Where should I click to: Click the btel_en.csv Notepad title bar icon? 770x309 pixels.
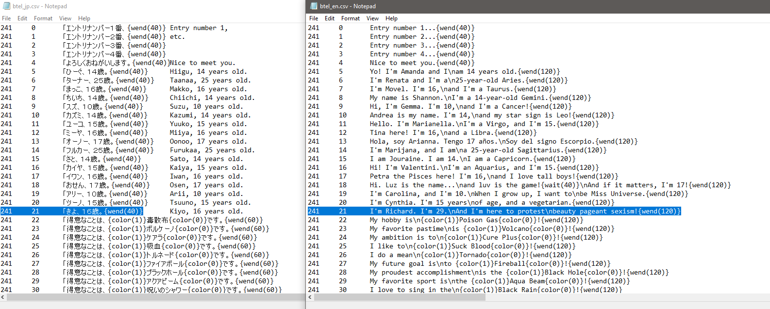(313, 6)
